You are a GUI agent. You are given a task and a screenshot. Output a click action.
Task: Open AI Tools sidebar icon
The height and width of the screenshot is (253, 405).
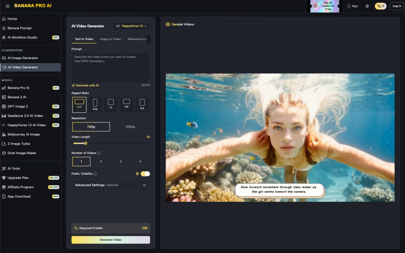(x=4, y=169)
